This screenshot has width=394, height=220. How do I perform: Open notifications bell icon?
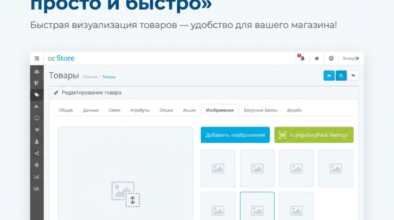click(302, 58)
